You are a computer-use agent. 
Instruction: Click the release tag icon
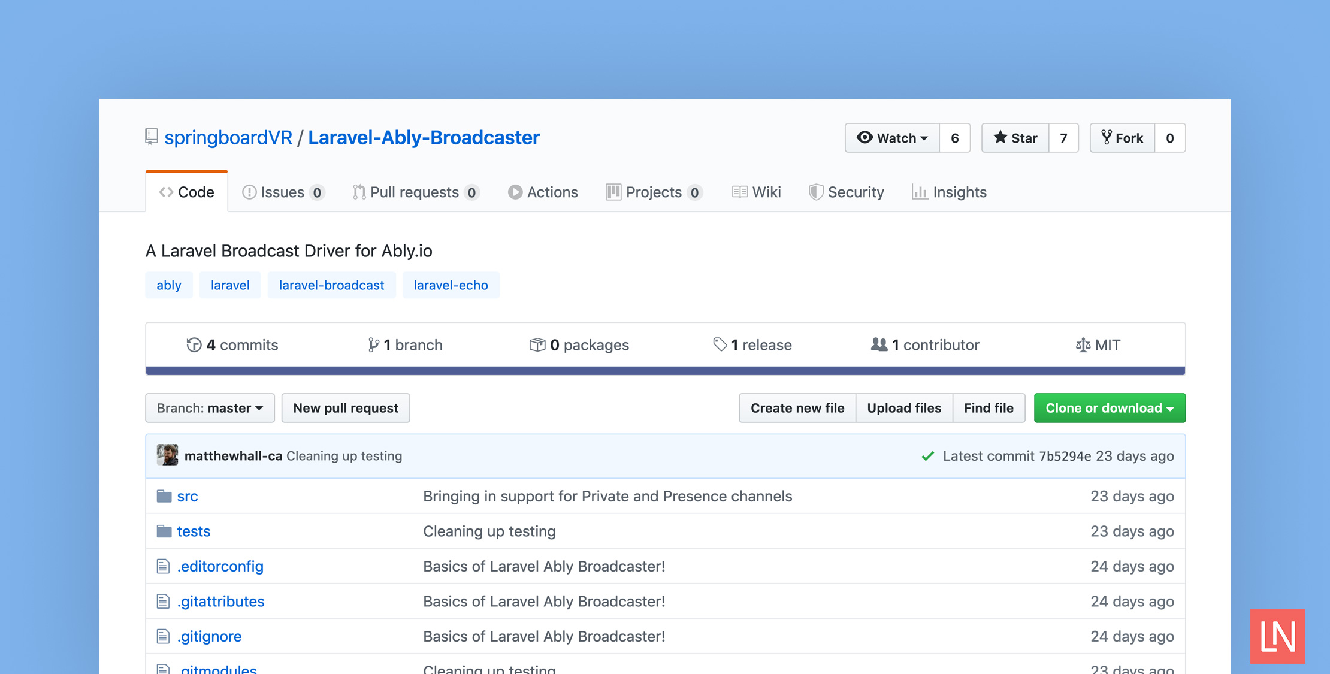(x=720, y=345)
